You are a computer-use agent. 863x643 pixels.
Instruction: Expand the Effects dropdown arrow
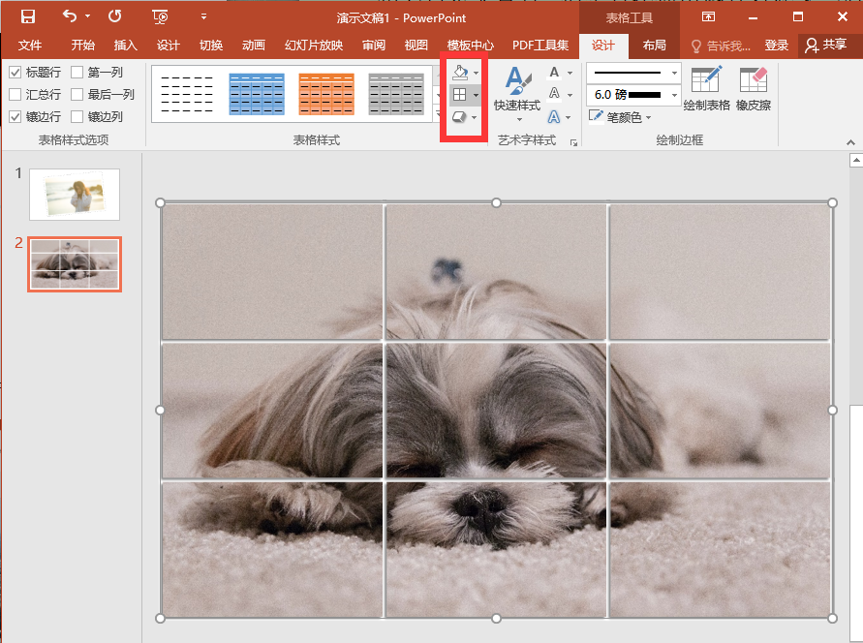coord(475,117)
